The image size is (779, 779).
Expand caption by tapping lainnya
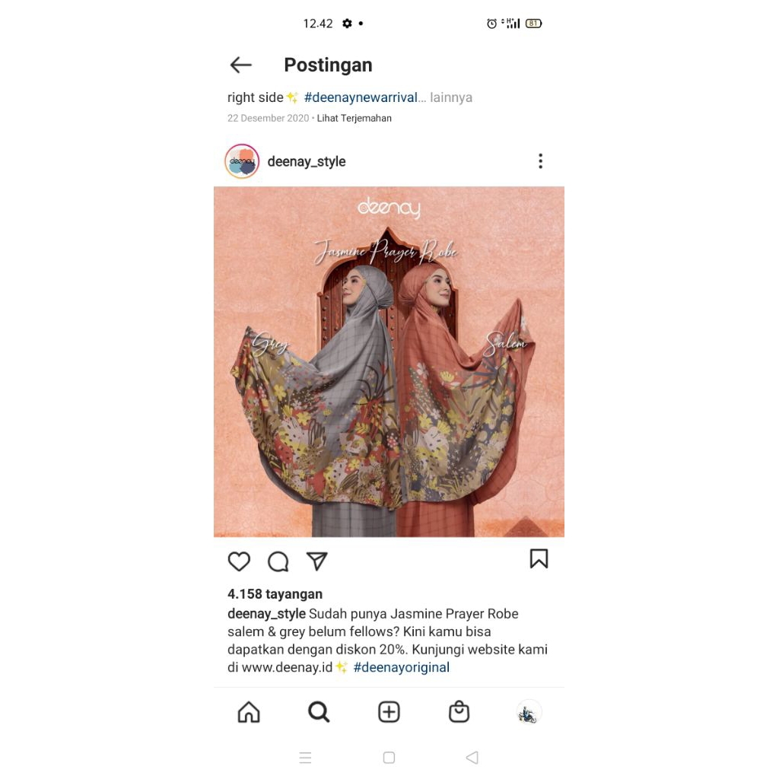(451, 97)
